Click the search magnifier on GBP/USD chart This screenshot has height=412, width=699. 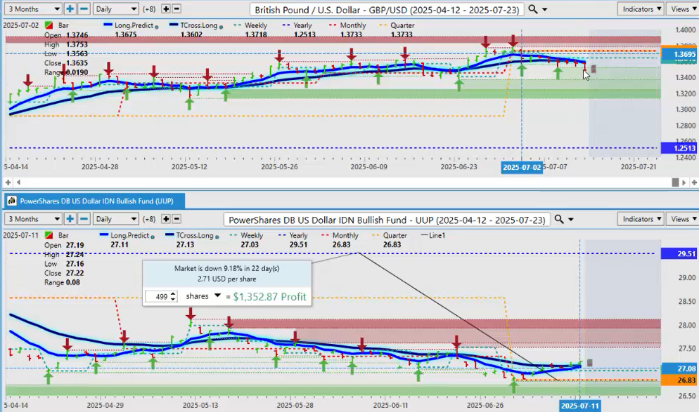point(534,9)
